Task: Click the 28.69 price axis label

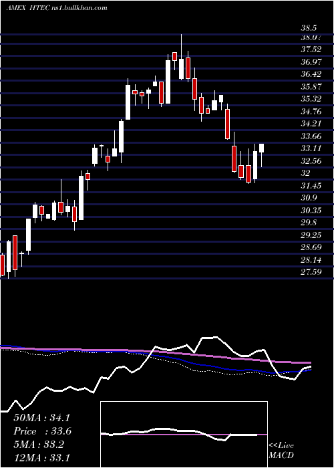Action: point(311,247)
